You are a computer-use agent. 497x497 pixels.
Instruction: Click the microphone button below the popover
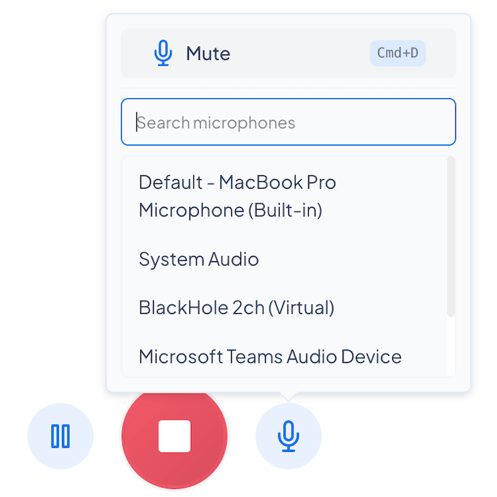point(288,436)
